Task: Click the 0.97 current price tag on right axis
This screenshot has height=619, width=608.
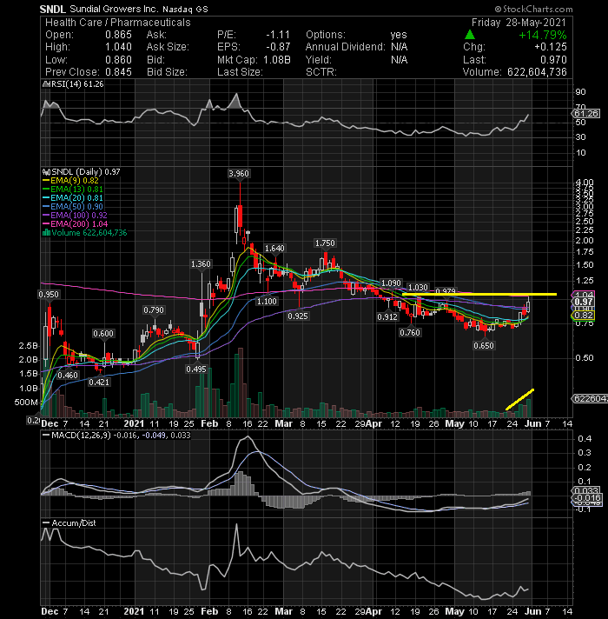Action: tap(584, 302)
